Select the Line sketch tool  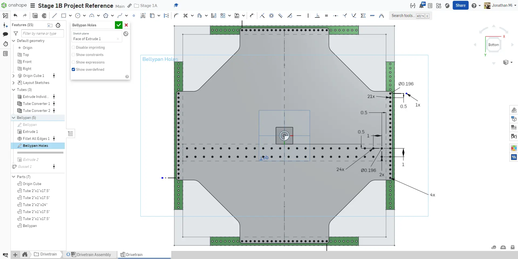[x=54, y=16]
